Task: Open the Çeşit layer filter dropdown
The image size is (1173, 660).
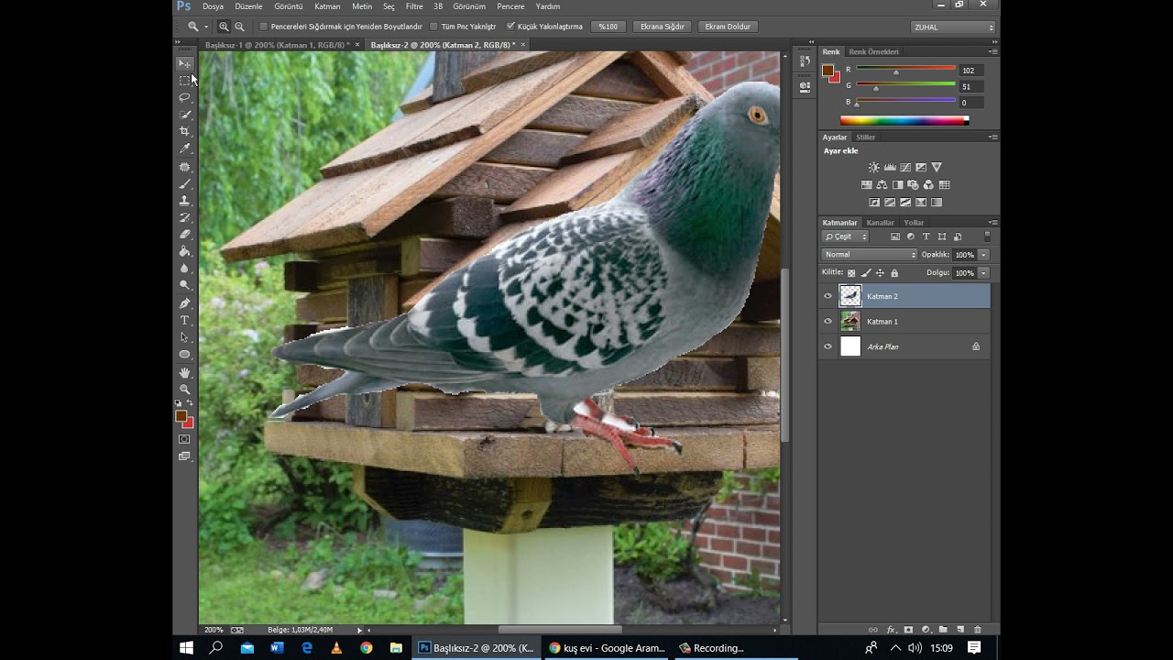Action: click(x=845, y=236)
